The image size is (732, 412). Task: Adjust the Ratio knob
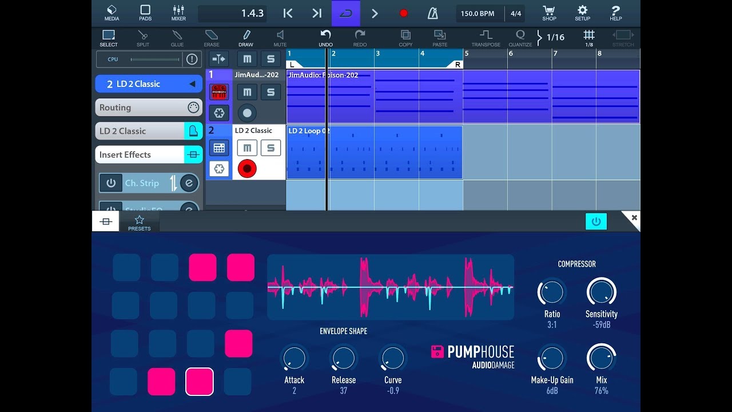(x=552, y=292)
